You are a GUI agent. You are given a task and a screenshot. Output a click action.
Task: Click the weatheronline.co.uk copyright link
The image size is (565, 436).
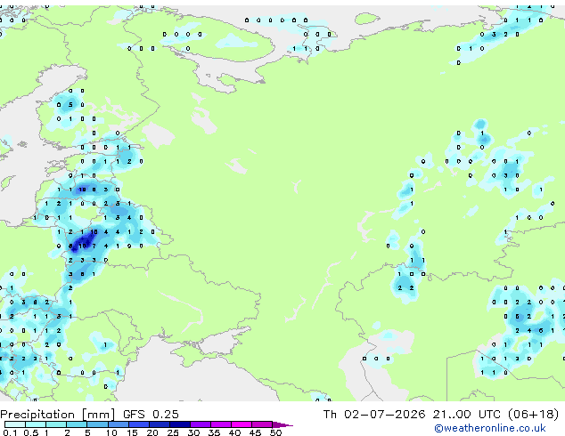490,428
